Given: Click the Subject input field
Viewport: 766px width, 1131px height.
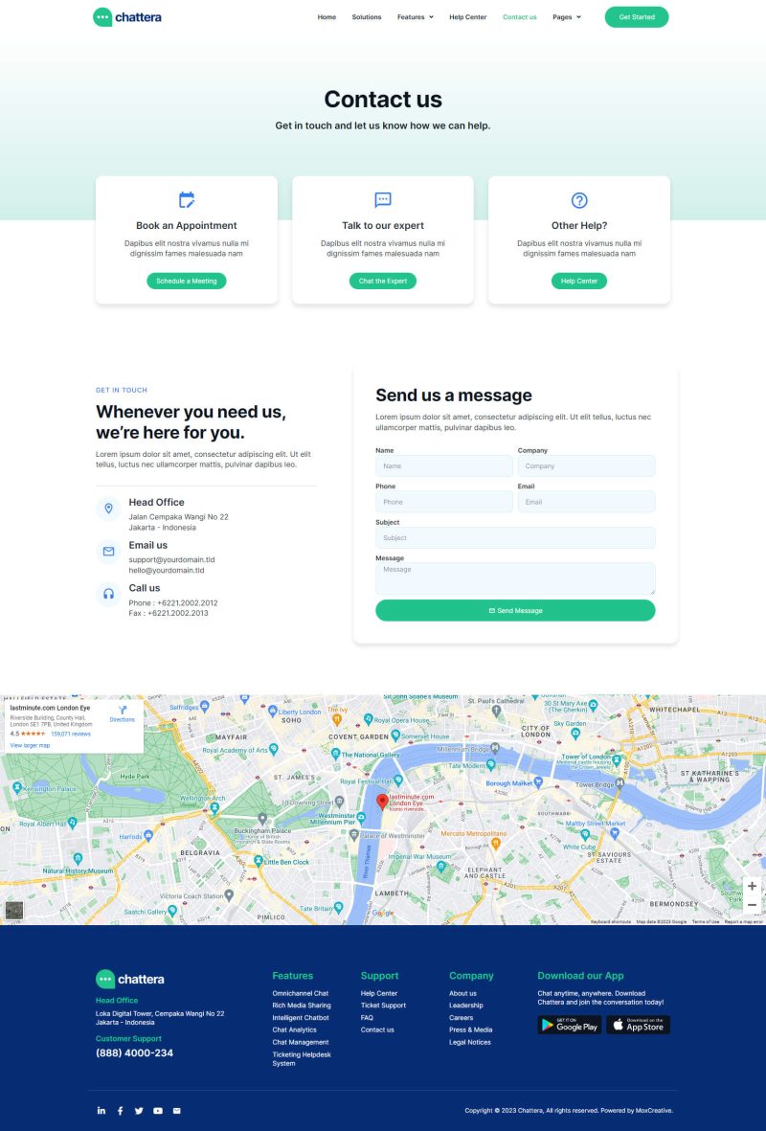Looking at the screenshot, I should tap(515, 538).
